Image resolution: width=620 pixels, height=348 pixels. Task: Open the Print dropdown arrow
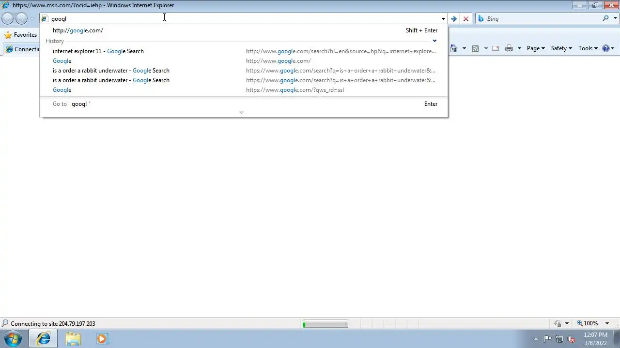click(x=519, y=48)
